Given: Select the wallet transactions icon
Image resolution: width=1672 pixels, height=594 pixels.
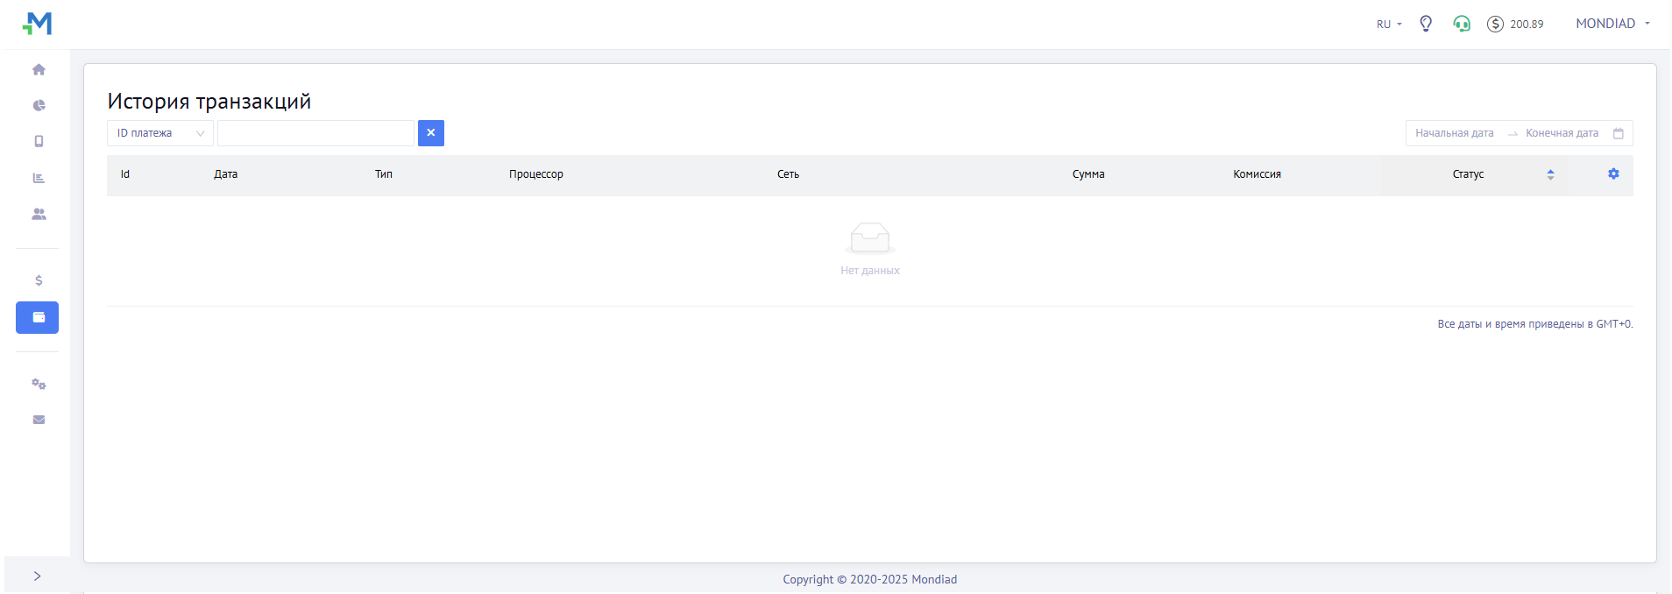Looking at the screenshot, I should click(x=38, y=317).
